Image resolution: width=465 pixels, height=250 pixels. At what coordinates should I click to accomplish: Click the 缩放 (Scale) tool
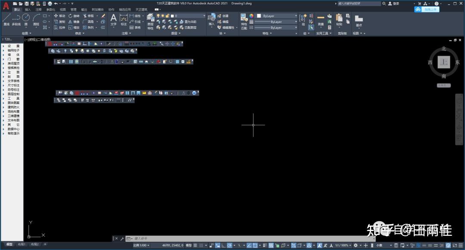pos(74,28)
